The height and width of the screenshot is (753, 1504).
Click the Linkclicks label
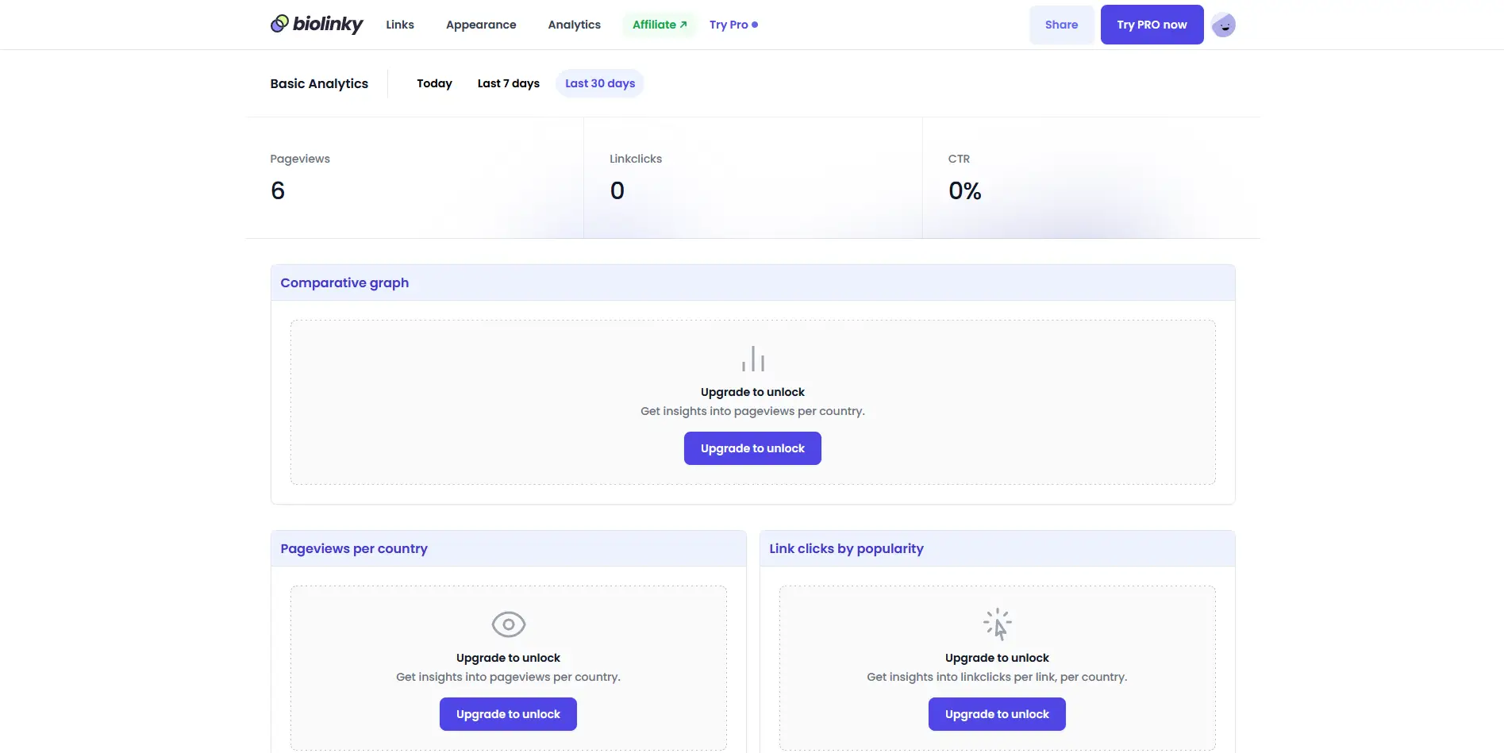point(636,159)
